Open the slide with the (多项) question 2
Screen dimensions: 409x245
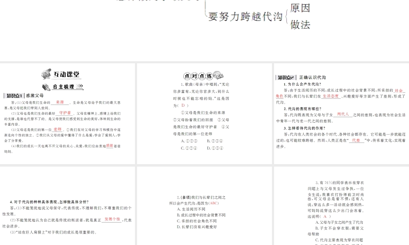[204, 206]
